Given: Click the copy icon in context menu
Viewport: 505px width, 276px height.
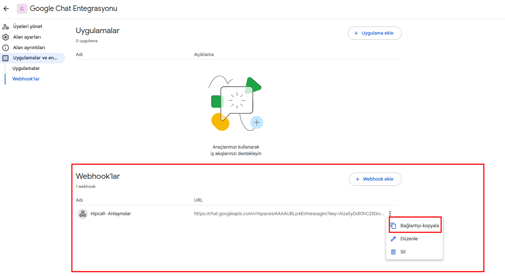Looking at the screenshot, I should tap(393, 226).
